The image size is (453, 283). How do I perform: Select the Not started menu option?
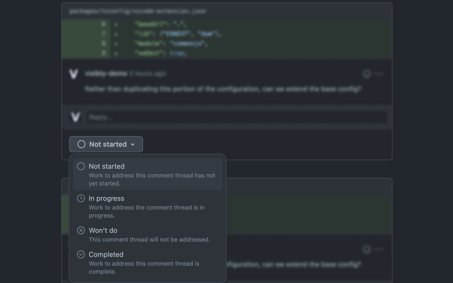148,174
